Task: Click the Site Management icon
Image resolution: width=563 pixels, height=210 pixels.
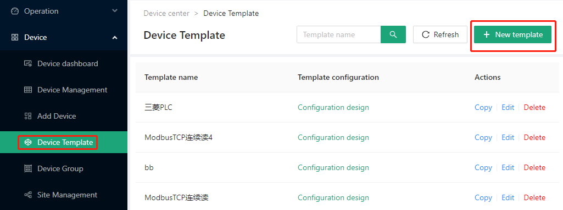Action: 28,195
